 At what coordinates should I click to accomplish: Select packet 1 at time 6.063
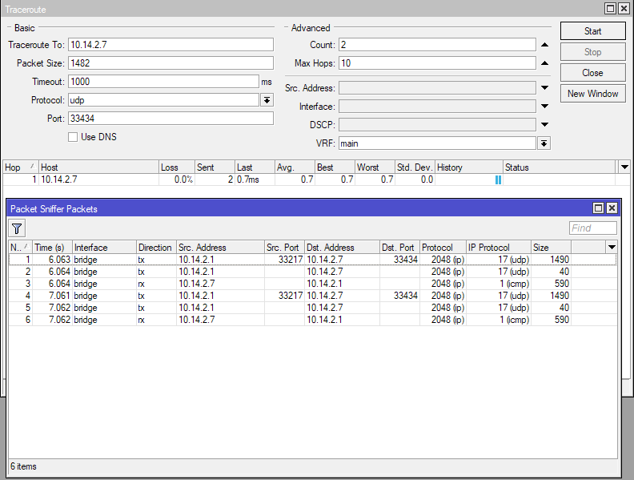coord(313,260)
